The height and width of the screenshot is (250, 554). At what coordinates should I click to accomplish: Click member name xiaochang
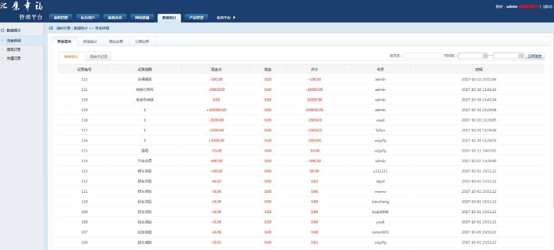(380, 202)
